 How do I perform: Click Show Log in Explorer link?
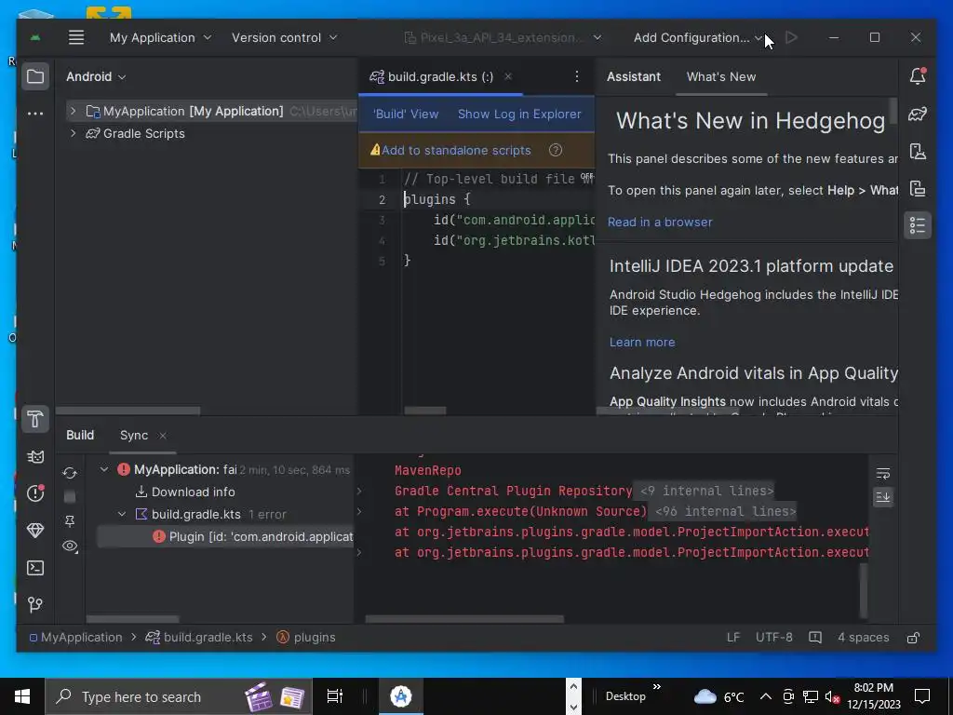tap(519, 115)
